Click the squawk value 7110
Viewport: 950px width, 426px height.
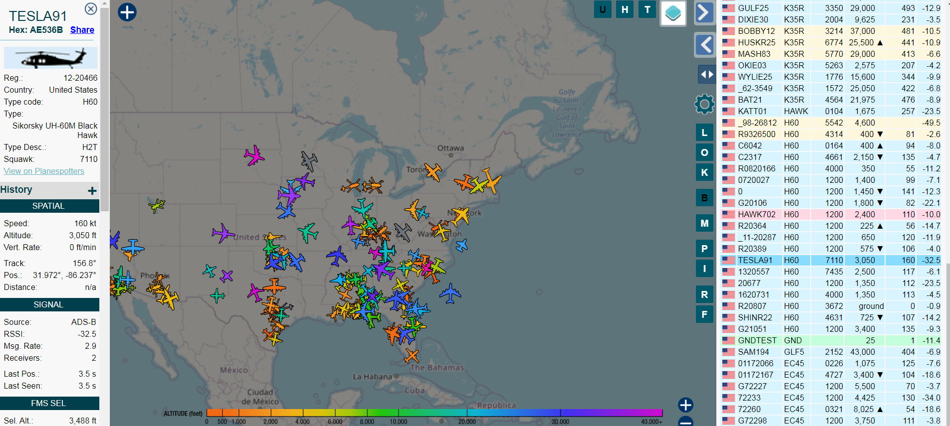point(89,159)
